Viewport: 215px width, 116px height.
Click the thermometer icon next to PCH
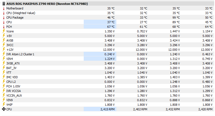(4, 27)
